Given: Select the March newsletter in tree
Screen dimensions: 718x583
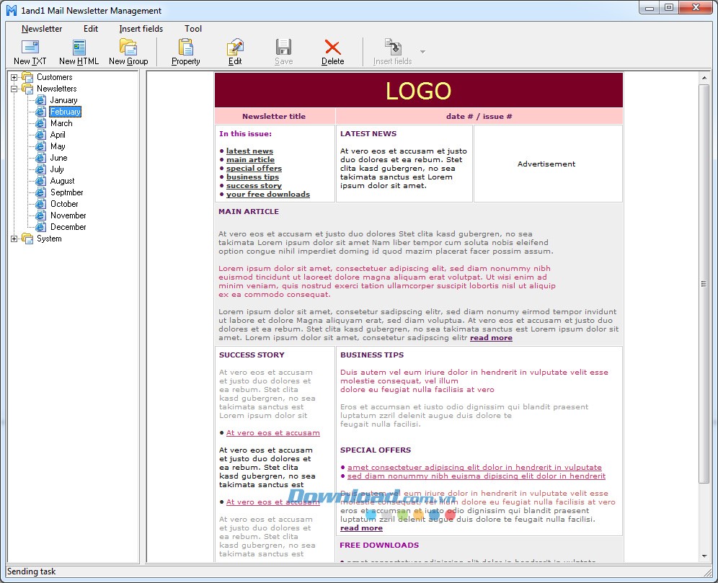Looking at the screenshot, I should tap(61, 123).
